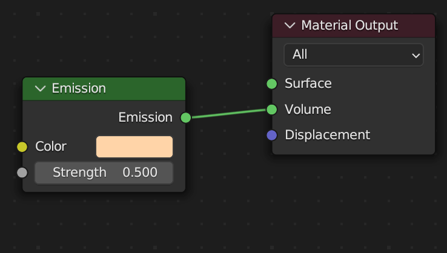Click the Emission output label text
The width and height of the screenshot is (447, 253).
(x=145, y=117)
